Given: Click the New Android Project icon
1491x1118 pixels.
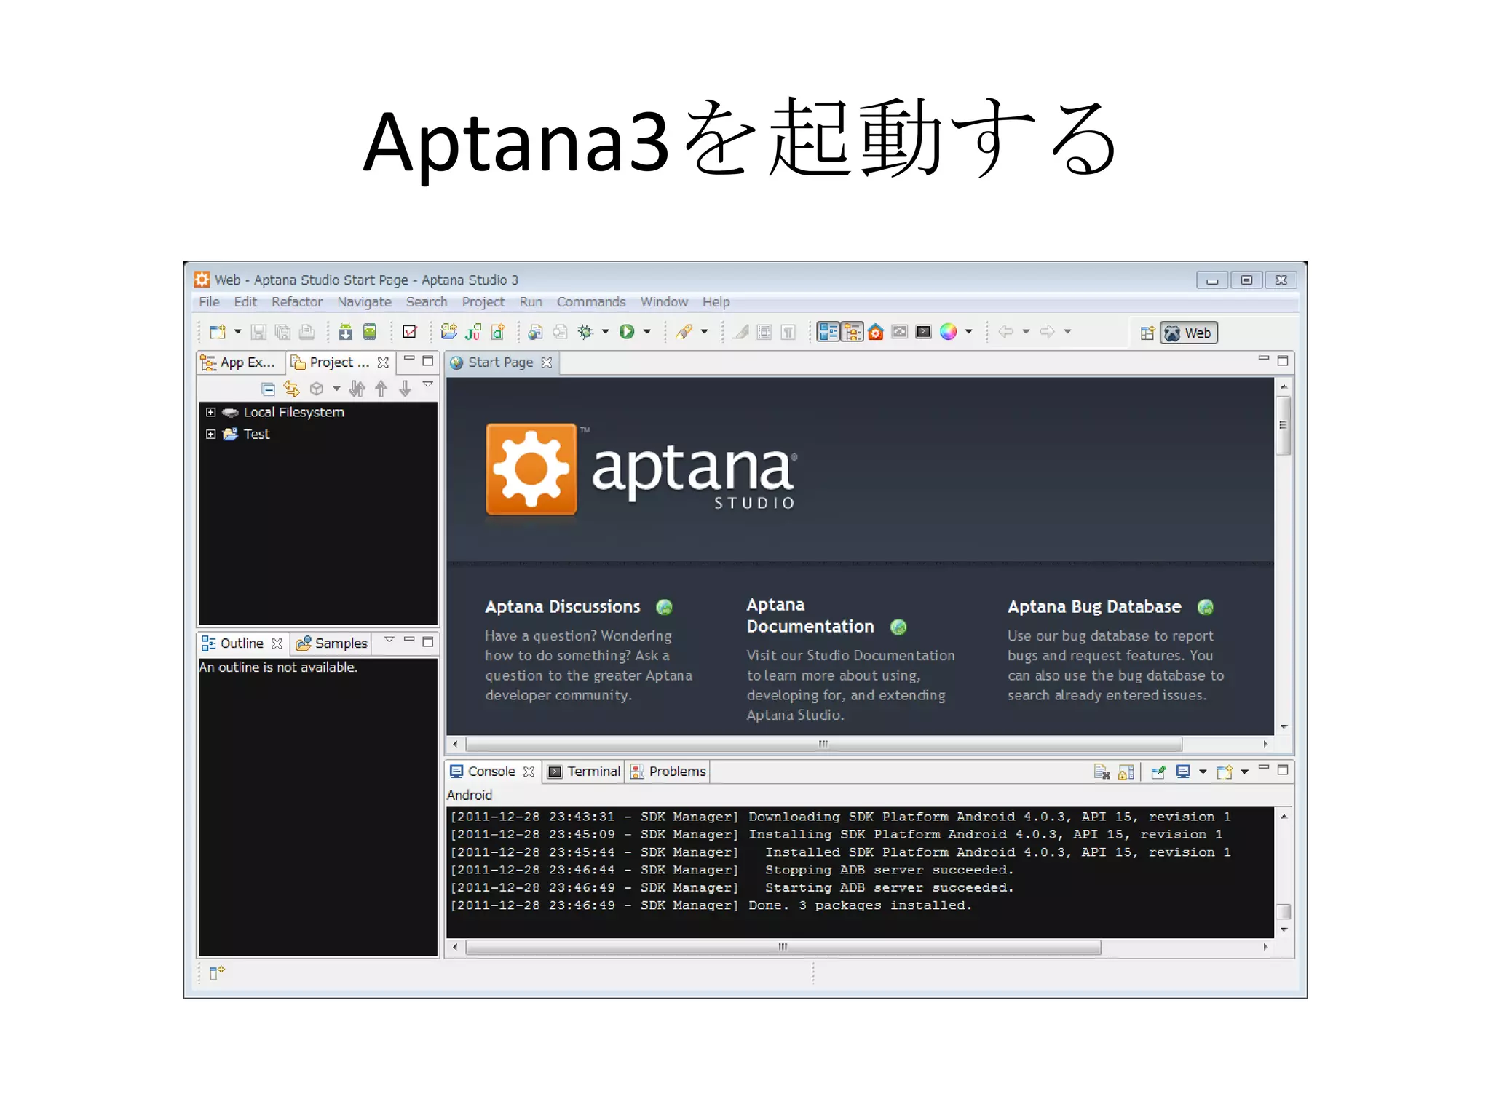Looking at the screenshot, I should [x=449, y=332].
